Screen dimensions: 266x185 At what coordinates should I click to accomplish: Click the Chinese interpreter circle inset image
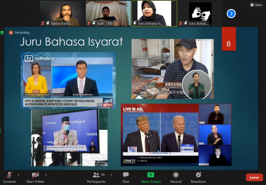pos(197,84)
